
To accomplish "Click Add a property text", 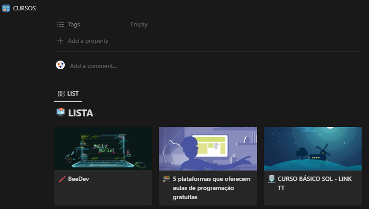I will tap(88, 41).
